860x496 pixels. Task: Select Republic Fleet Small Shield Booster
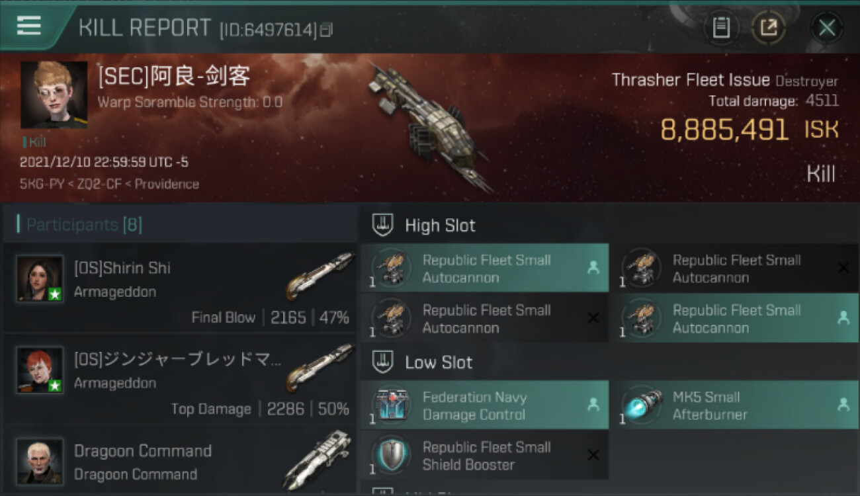coord(484,456)
